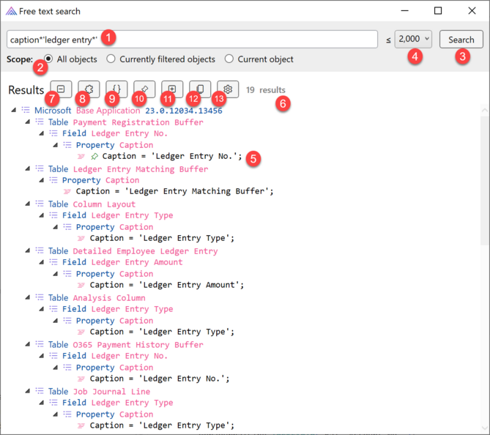This screenshot has height=435, width=490.
Task: Click the Search button
Action: click(461, 40)
